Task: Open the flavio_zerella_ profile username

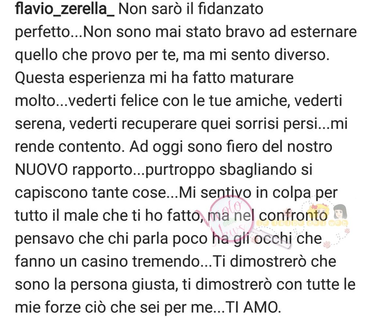Action: [x=65, y=9]
